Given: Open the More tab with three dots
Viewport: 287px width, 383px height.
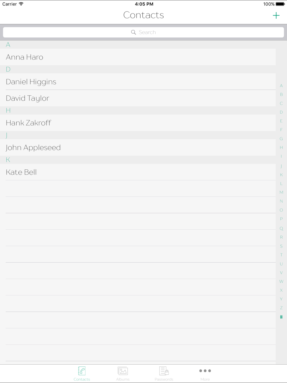Looking at the screenshot, I should [x=205, y=371].
